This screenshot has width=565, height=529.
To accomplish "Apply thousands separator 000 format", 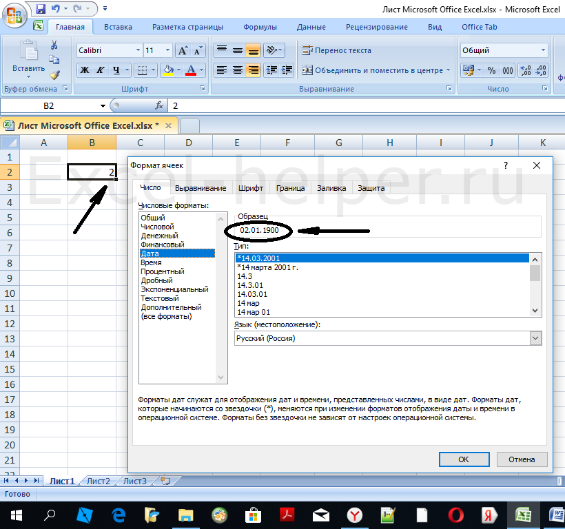I will click(x=507, y=70).
